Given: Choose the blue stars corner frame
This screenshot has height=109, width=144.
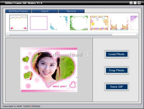Looking at the screenshot, I should [x=59, y=23].
